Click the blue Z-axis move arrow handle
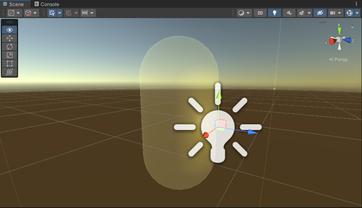Screen dimensions: 362x208 pyautogui.click(x=252, y=132)
